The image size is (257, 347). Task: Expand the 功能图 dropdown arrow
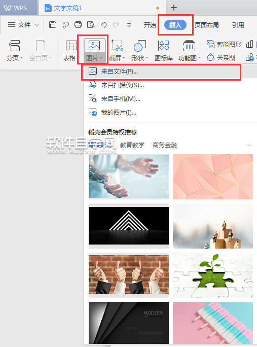pos(199,58)
